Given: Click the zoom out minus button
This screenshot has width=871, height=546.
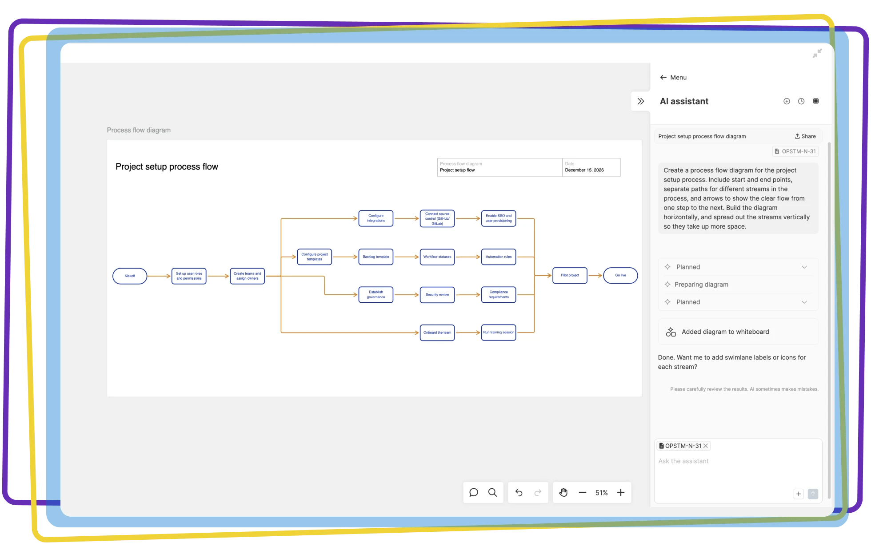Looking at the screenshot, I should [x=583, y=493].
